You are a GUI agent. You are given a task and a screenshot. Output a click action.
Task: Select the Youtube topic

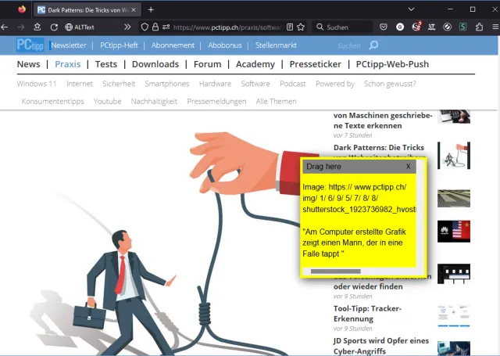click(x=107, y=101)
